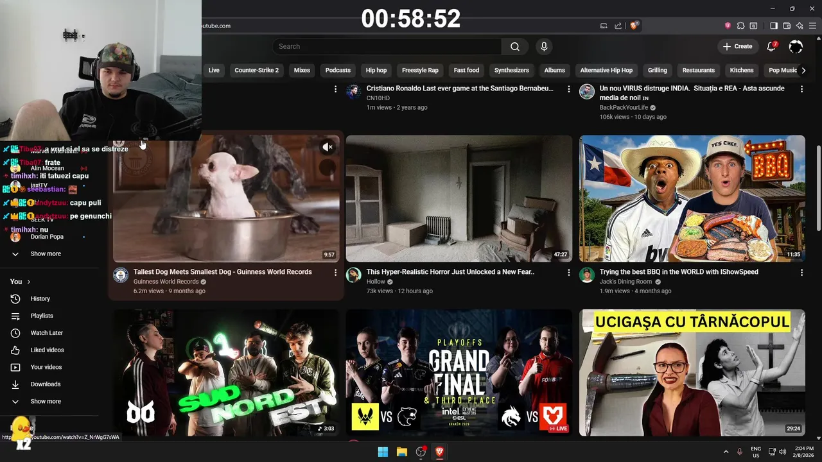Open Windows Start menu
Viewport: 822px width, 462px height.
(x=383, y=452)
